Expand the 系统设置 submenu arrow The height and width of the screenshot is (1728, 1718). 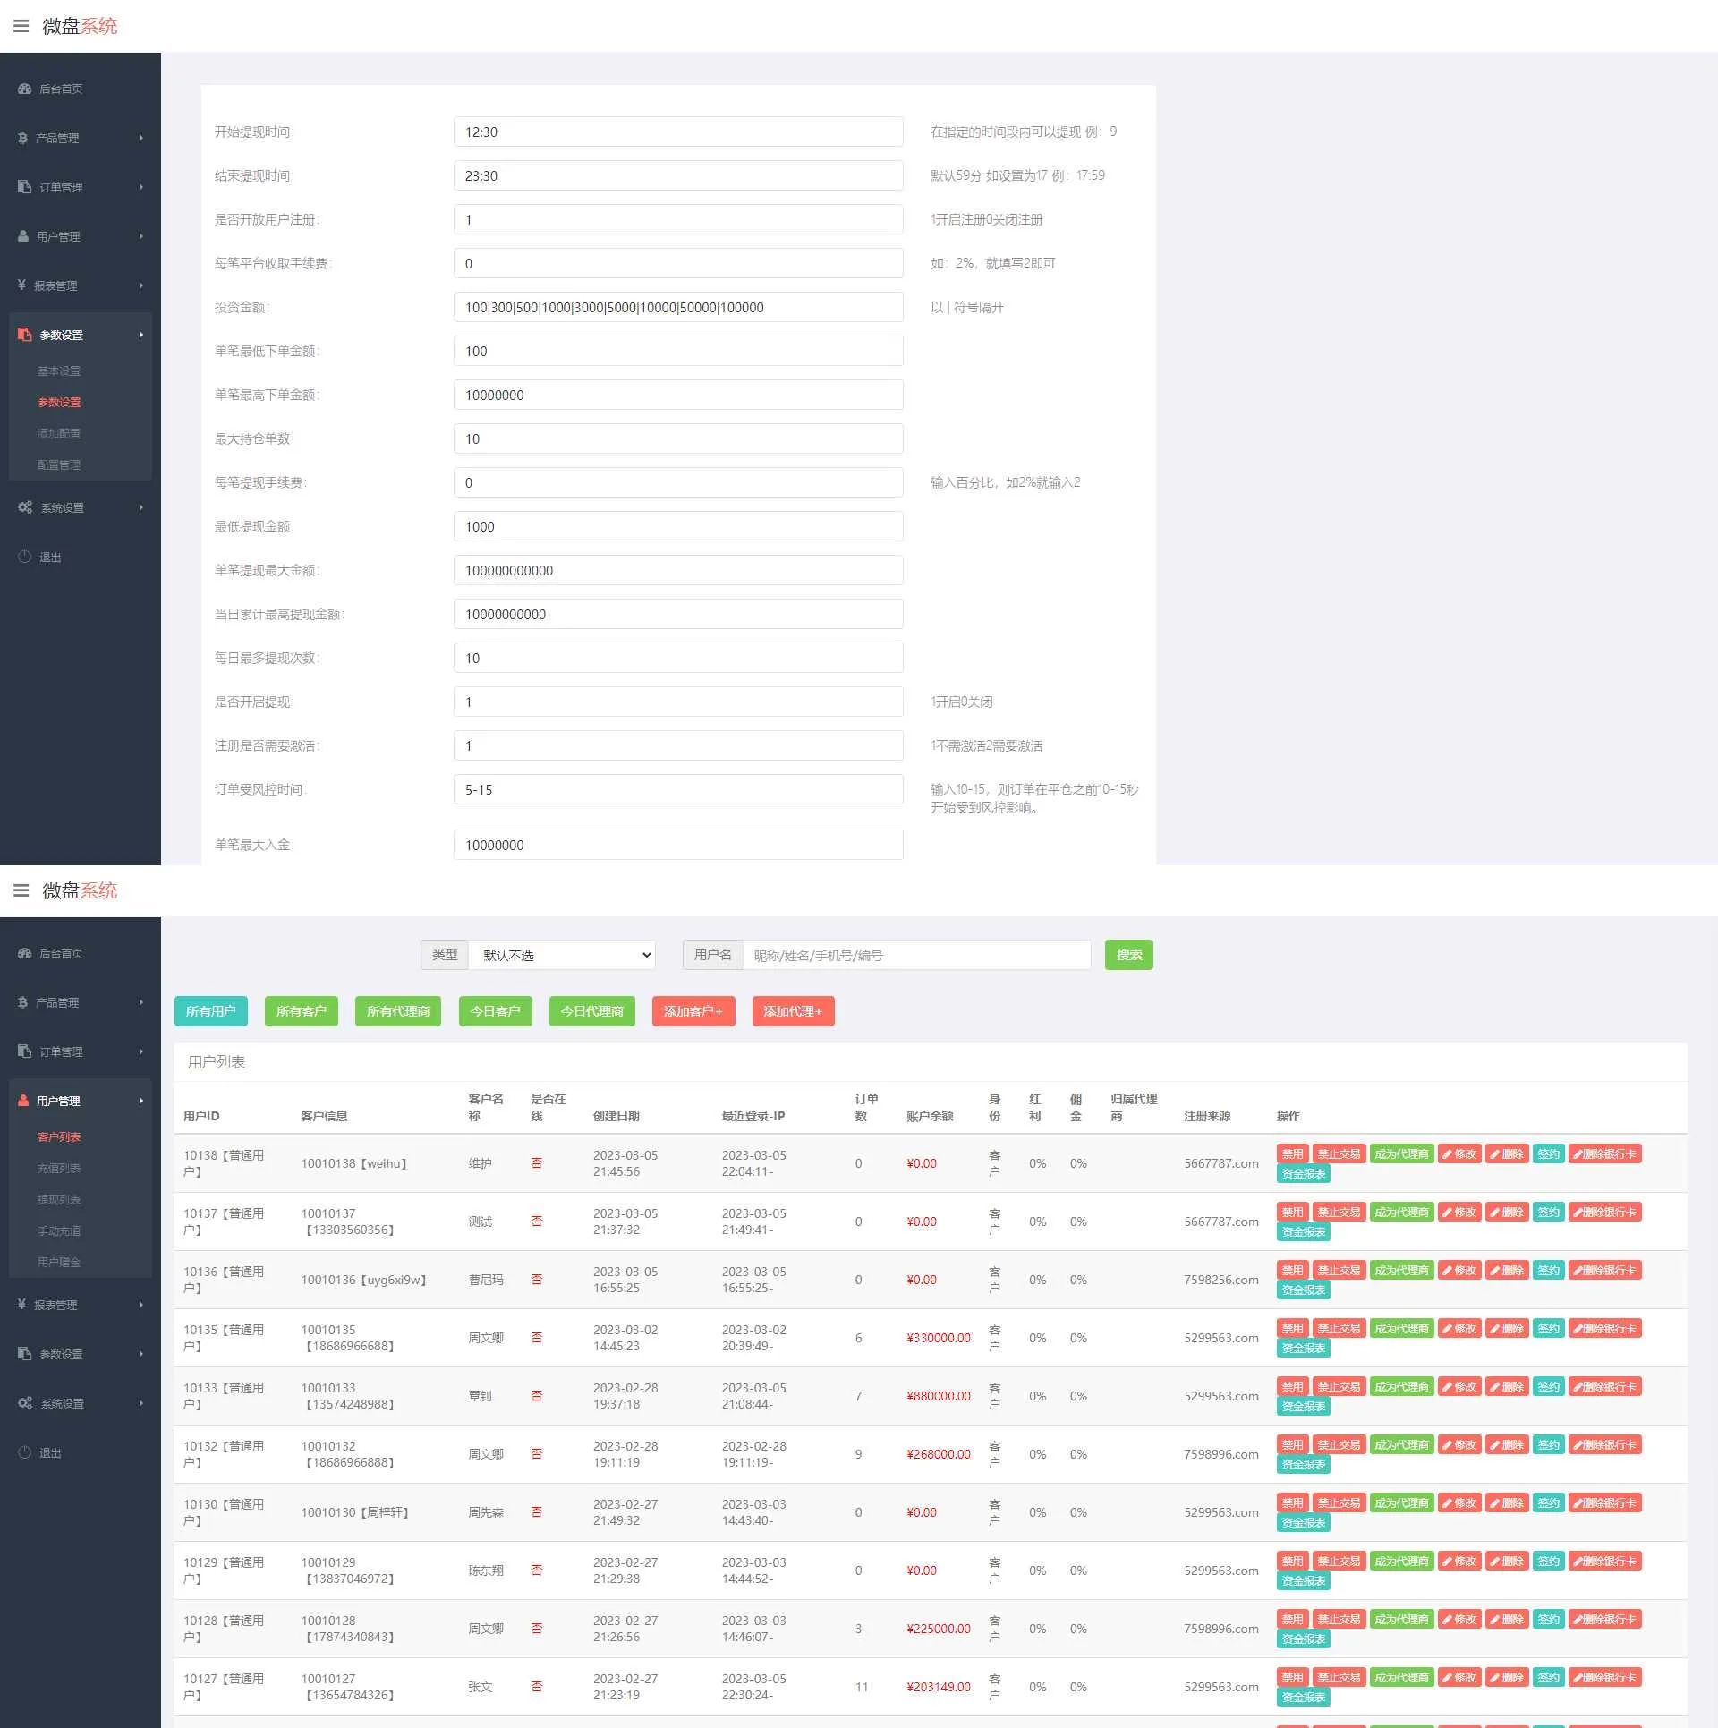[141, 507]
